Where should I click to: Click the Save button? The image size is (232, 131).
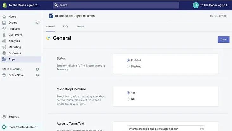223,39
